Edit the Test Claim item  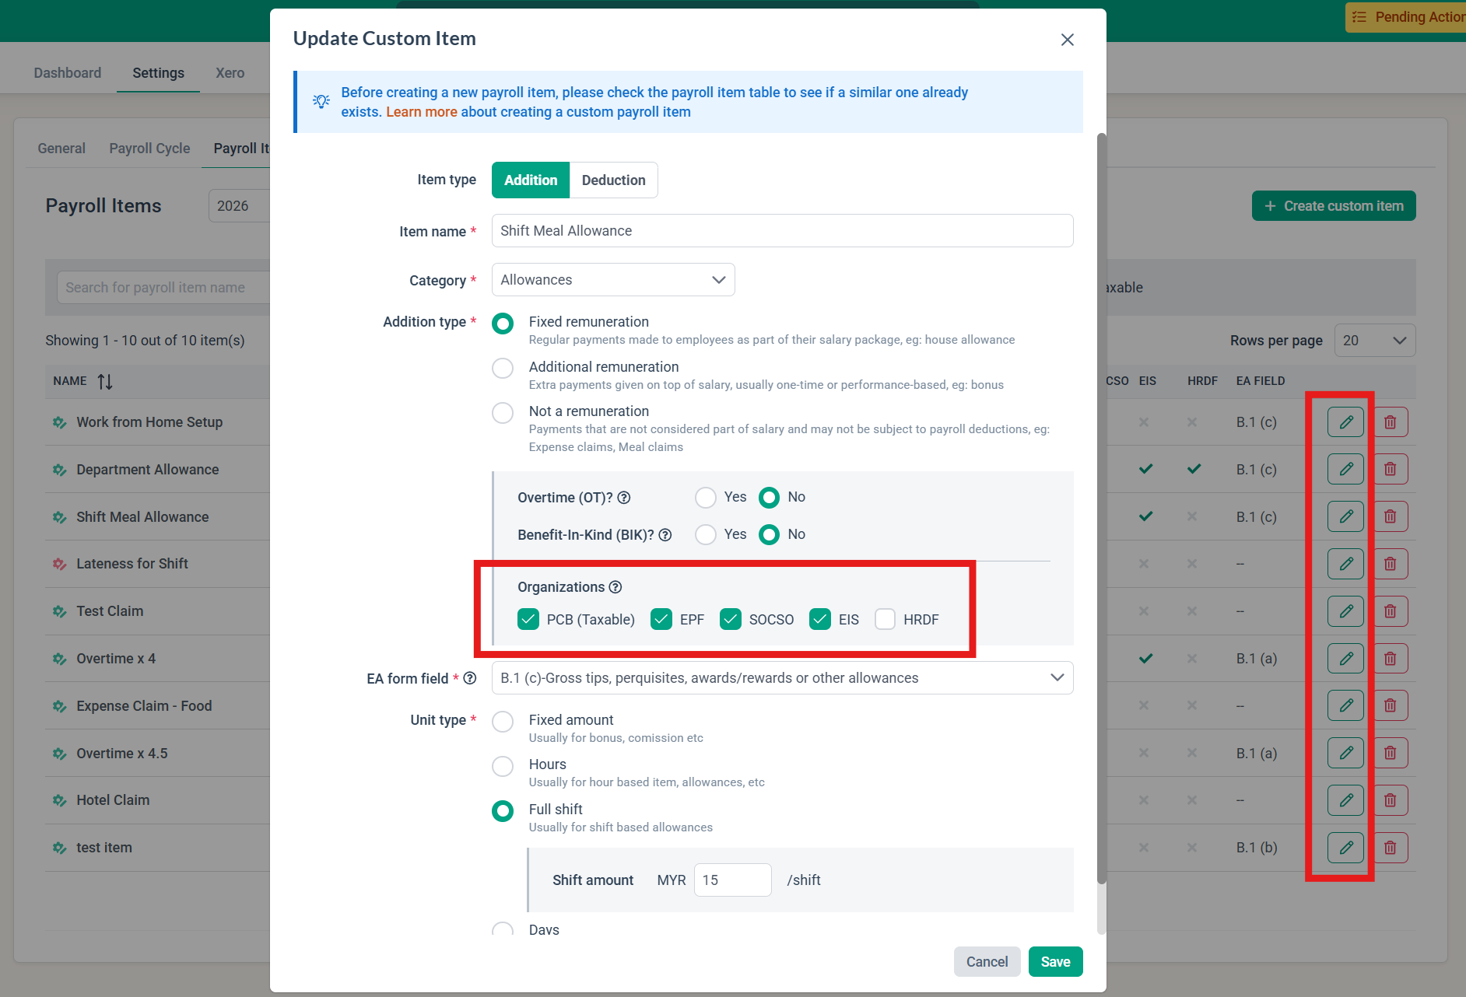(x=1345, y=611)
